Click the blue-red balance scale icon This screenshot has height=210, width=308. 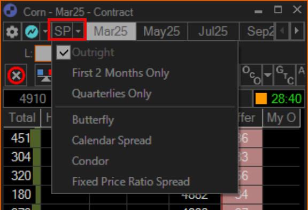click(44, 75)
